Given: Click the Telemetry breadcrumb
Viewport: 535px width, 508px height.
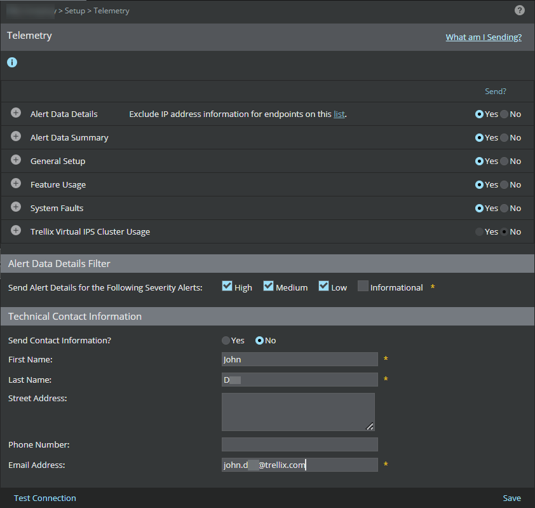Looking at the screenshot, I should tap(112, 11).
